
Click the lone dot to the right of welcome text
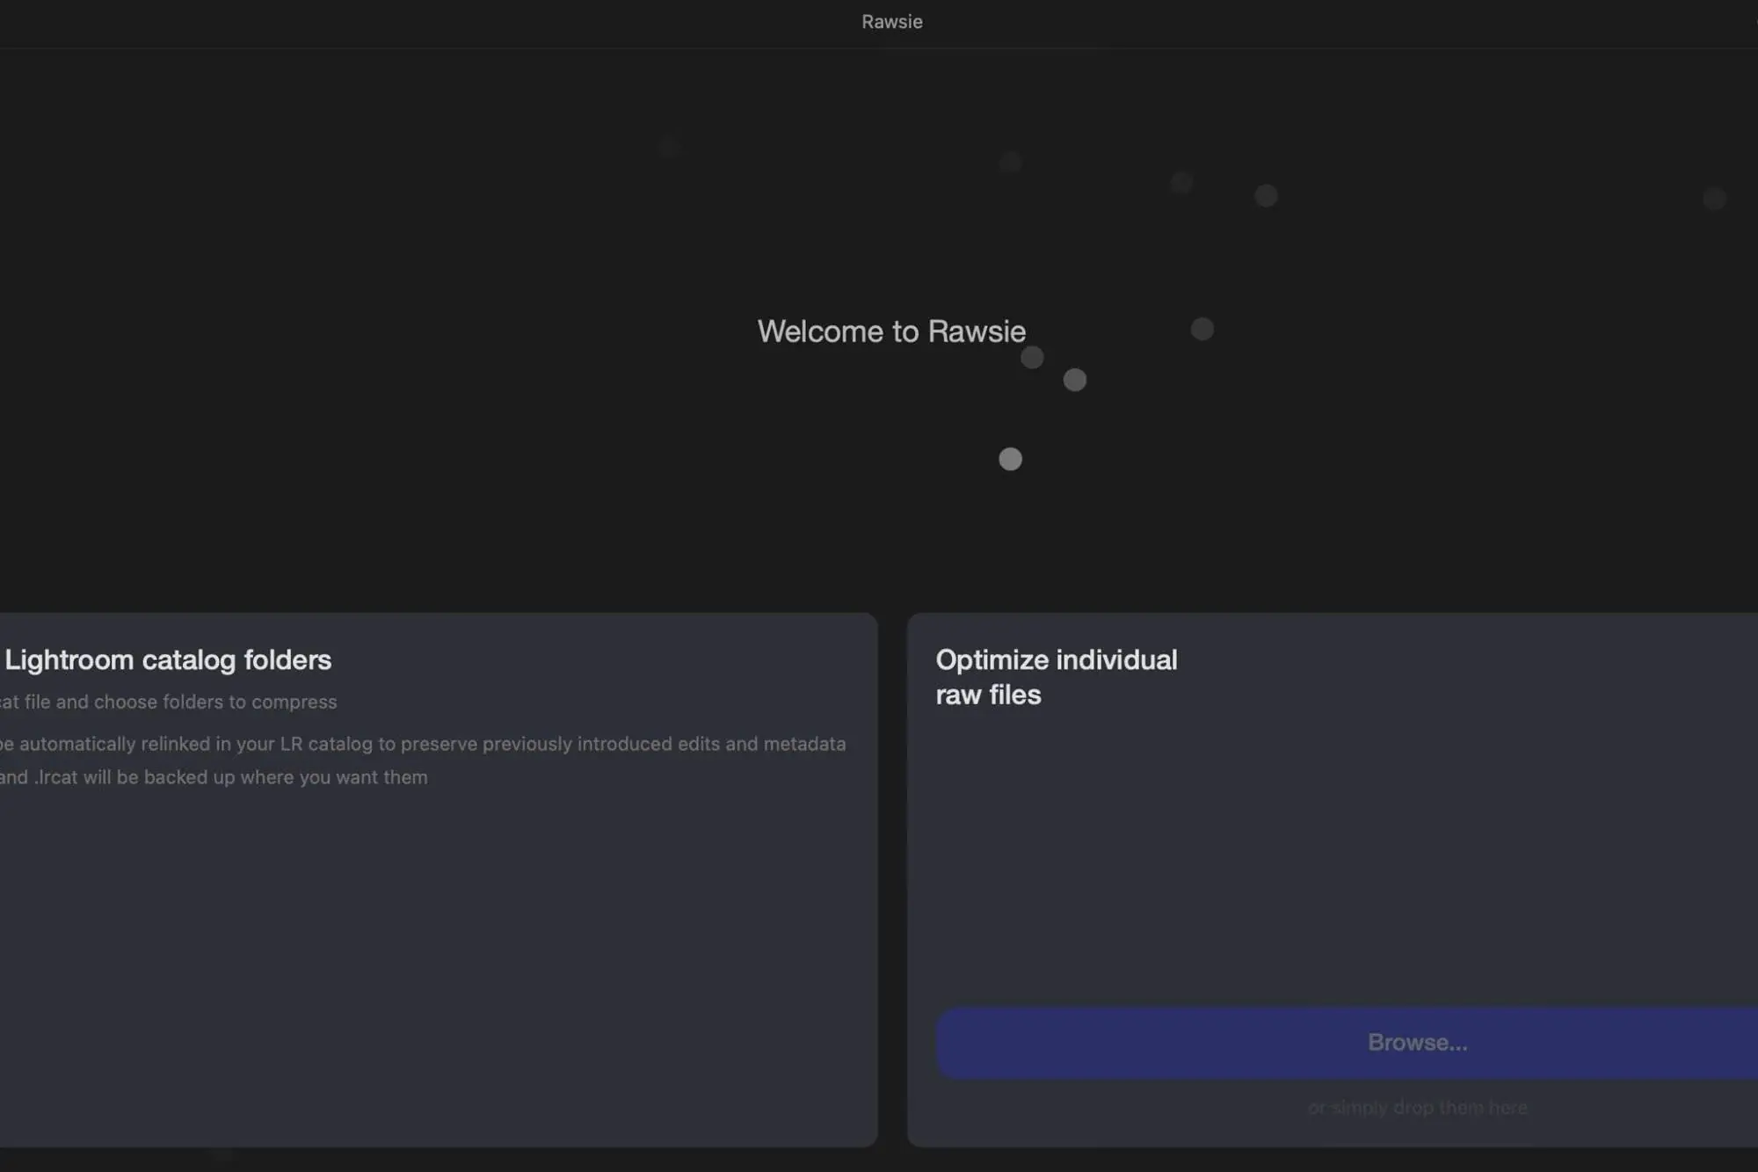point(1202,329)
